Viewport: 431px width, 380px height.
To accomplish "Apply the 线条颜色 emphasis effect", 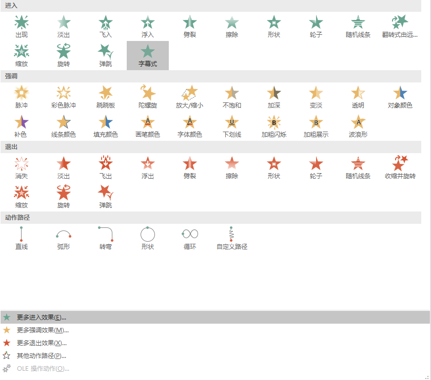I will point(64,126).
